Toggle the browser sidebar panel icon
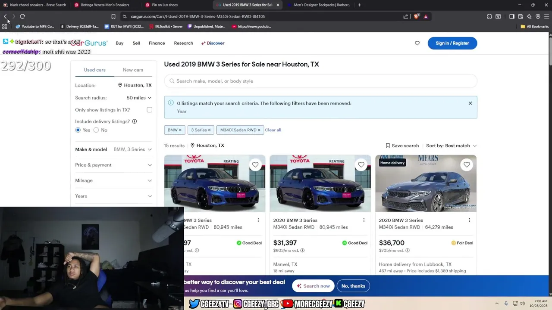 (x=512, y=16)
